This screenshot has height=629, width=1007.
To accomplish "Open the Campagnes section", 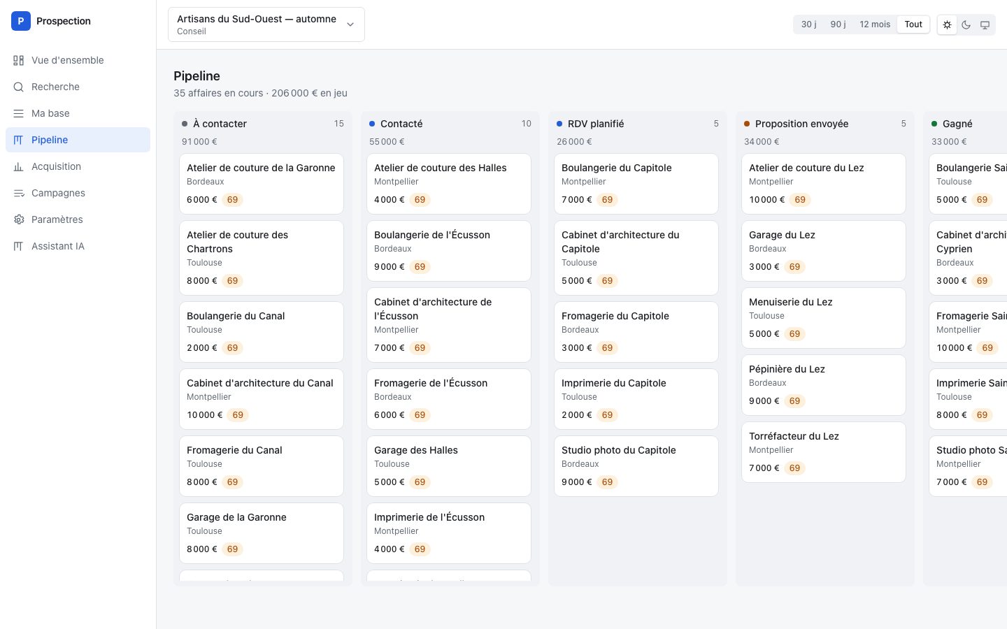I will pos(78,193).
